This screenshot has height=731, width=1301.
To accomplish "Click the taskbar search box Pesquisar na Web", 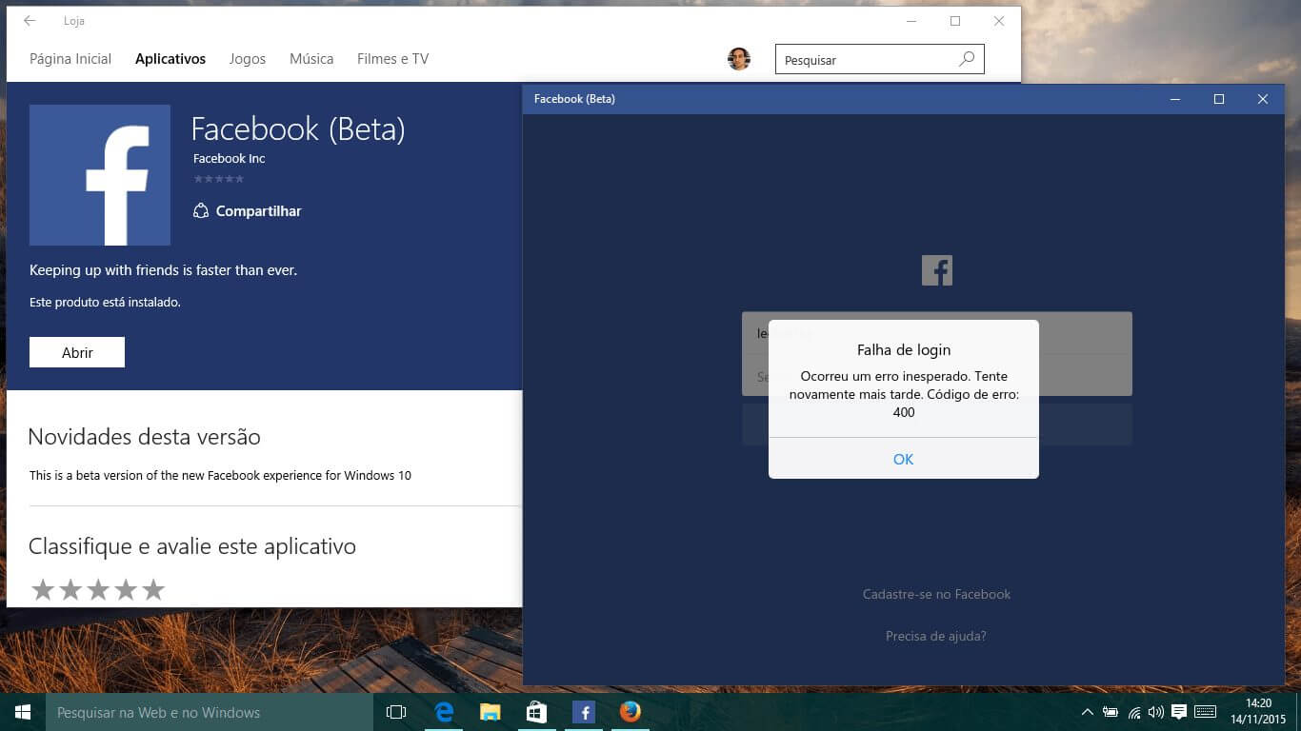I will tap(210, 712).
